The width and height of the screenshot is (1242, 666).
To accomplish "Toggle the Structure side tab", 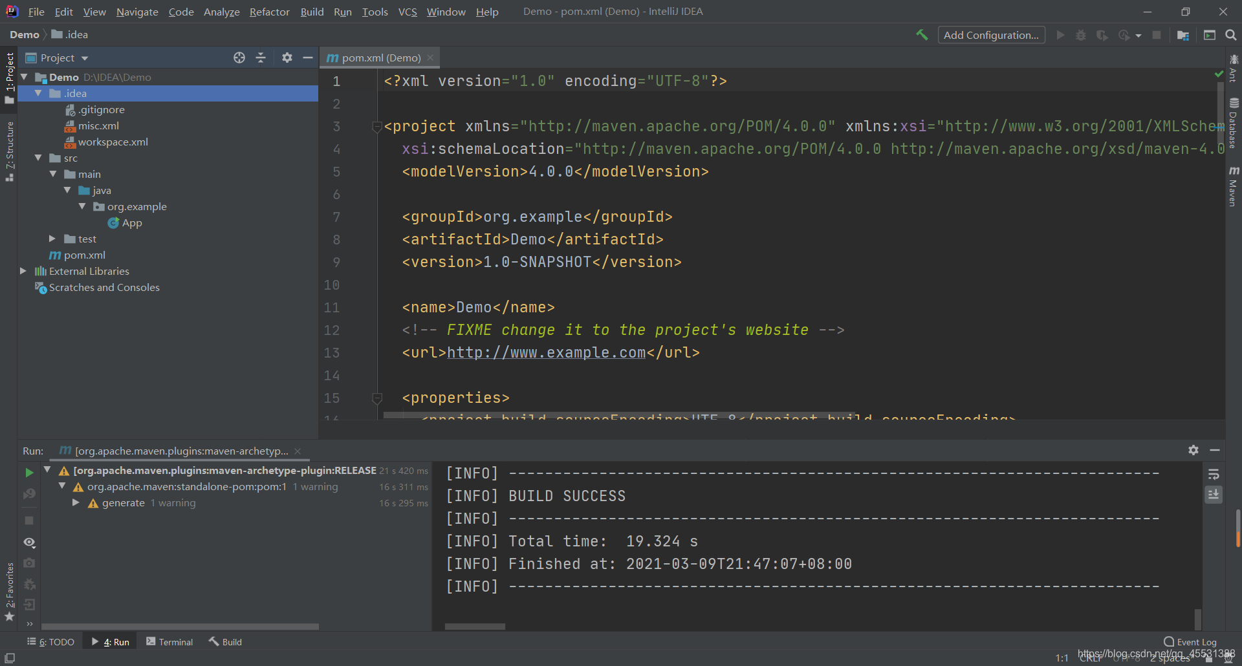I will point(9,151).
